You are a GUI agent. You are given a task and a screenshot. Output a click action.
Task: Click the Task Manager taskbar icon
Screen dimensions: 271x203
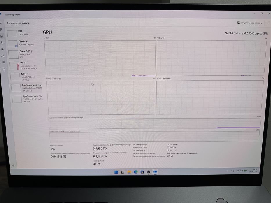[x=155, y=172]
